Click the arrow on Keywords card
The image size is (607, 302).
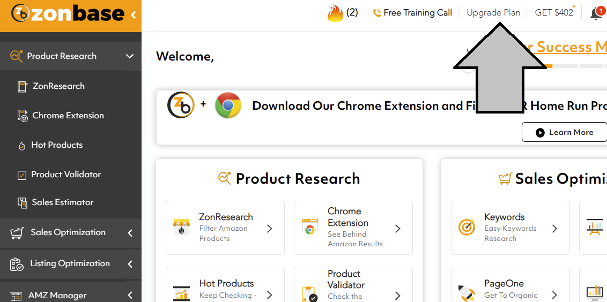click(554, 229)
